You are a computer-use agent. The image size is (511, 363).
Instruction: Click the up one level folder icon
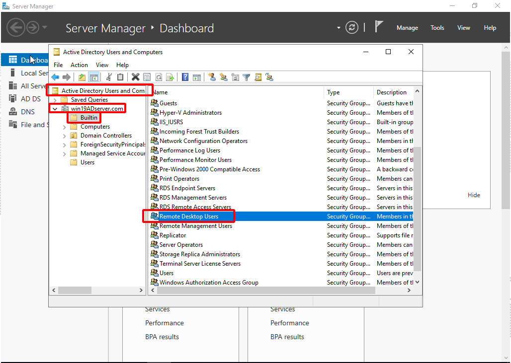(82, 77)
